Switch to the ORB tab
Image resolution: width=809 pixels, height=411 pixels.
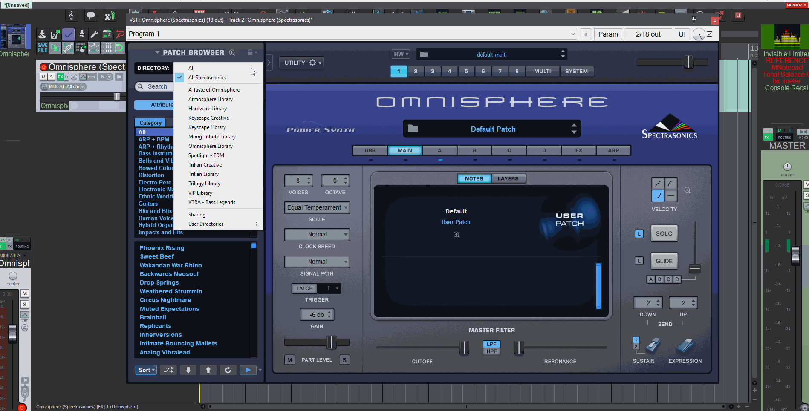370,150
